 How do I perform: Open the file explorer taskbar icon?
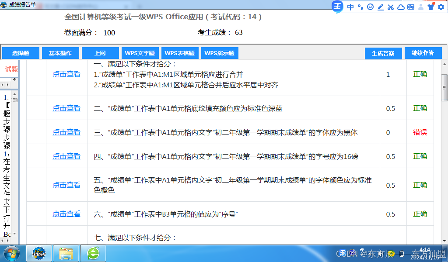66,253
